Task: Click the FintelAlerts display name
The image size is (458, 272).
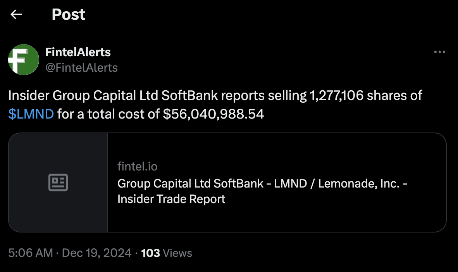Action: click(77, 52)
